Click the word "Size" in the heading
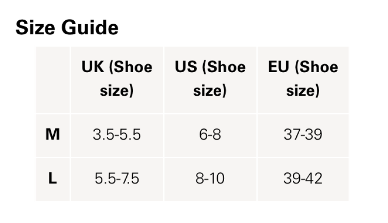The image size is (388, 223). tap(35, 28)
